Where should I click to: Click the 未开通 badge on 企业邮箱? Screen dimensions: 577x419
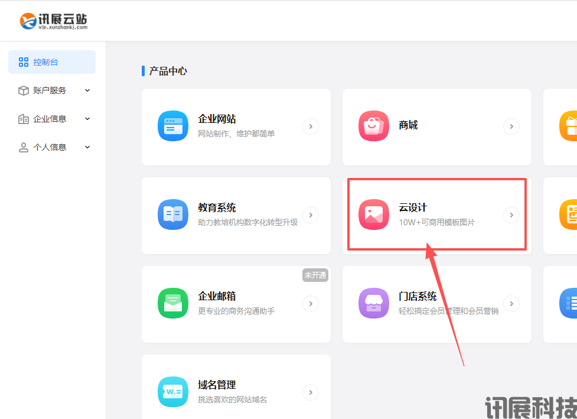315,275
